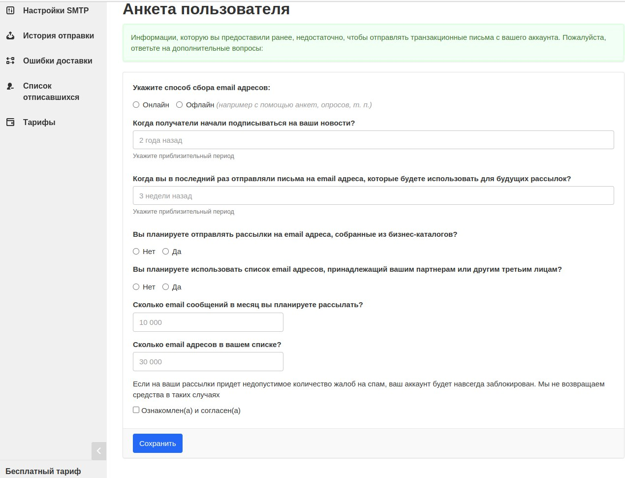Choose Да for third-party email lists
The width and height of the screenshot is (625, 478).
(x=166, y=287)
